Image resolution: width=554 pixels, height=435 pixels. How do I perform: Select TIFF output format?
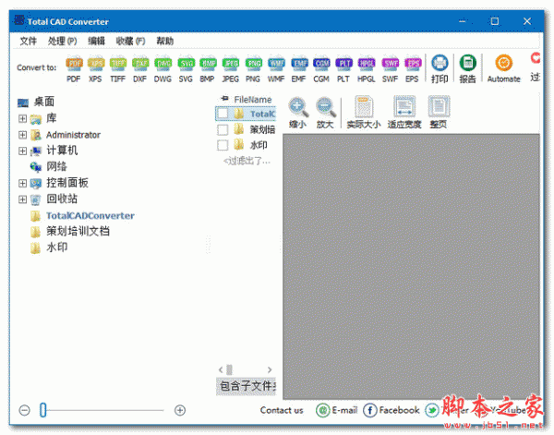117,69
